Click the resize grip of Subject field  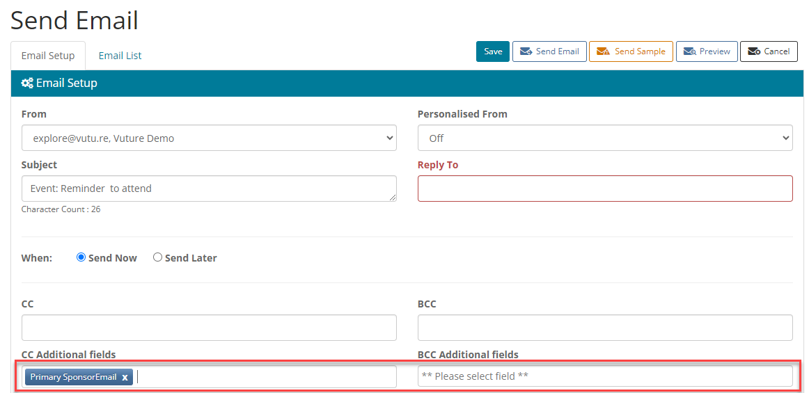[393, 198]
